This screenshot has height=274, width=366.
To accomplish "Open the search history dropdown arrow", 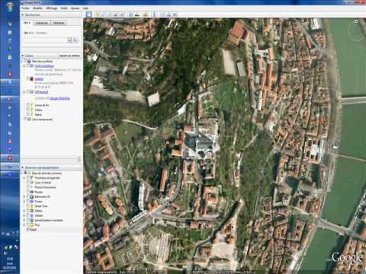I will coord(69,40).
